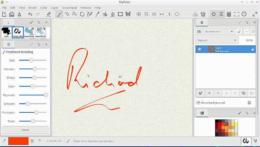This screenshot has height=147, width=260.
Task: Open the Scratchpad menu
Action: [x=69, y=8]
